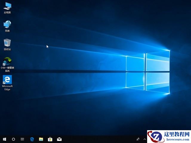Image resolution: width=191 pixels, height=143 pixels.
Task: Expand hidden system tray icons chevron
Action: 144,139
